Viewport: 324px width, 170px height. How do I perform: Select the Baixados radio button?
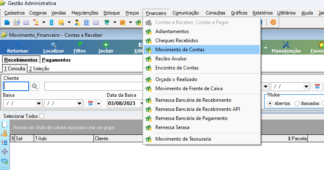[297, 103]
